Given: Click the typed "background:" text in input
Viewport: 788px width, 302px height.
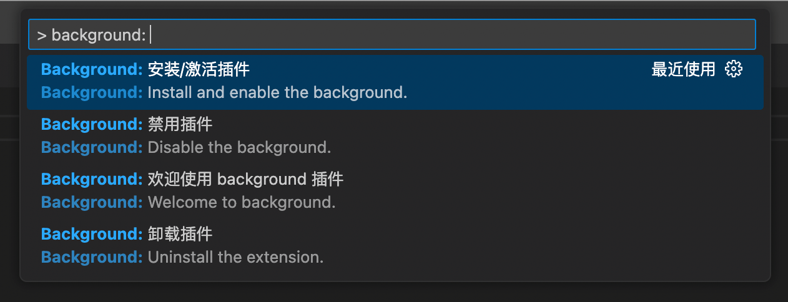Looking at the screenshot, I should click(98, 36).
